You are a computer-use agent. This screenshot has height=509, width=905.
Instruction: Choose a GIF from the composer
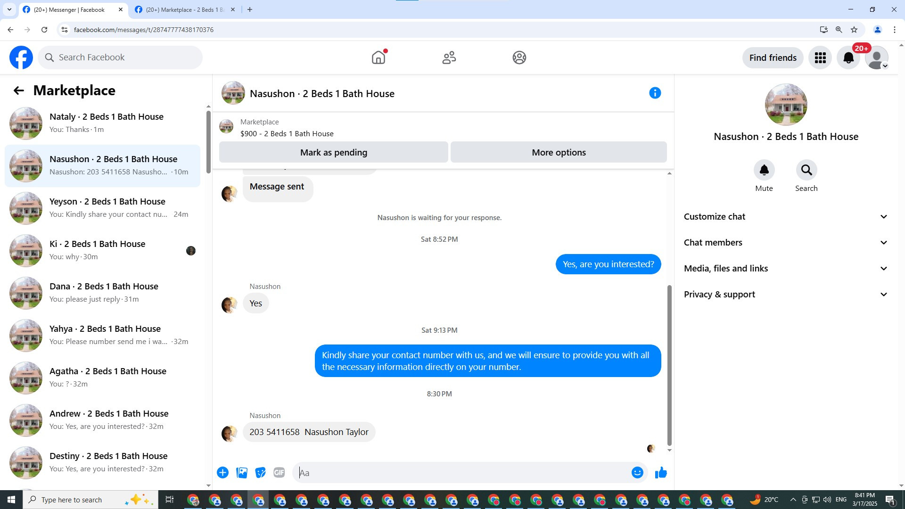[x=280, y=473]
